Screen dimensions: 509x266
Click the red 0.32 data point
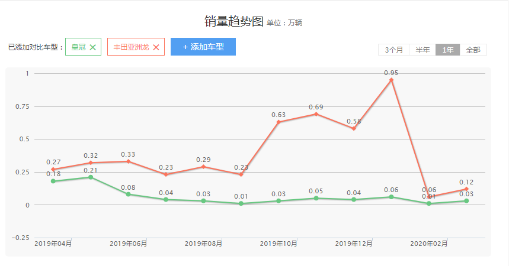pos(91,163)
